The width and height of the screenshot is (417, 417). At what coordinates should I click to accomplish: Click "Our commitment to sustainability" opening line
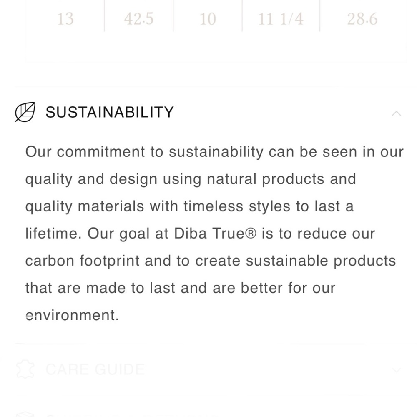coord(144,152)
